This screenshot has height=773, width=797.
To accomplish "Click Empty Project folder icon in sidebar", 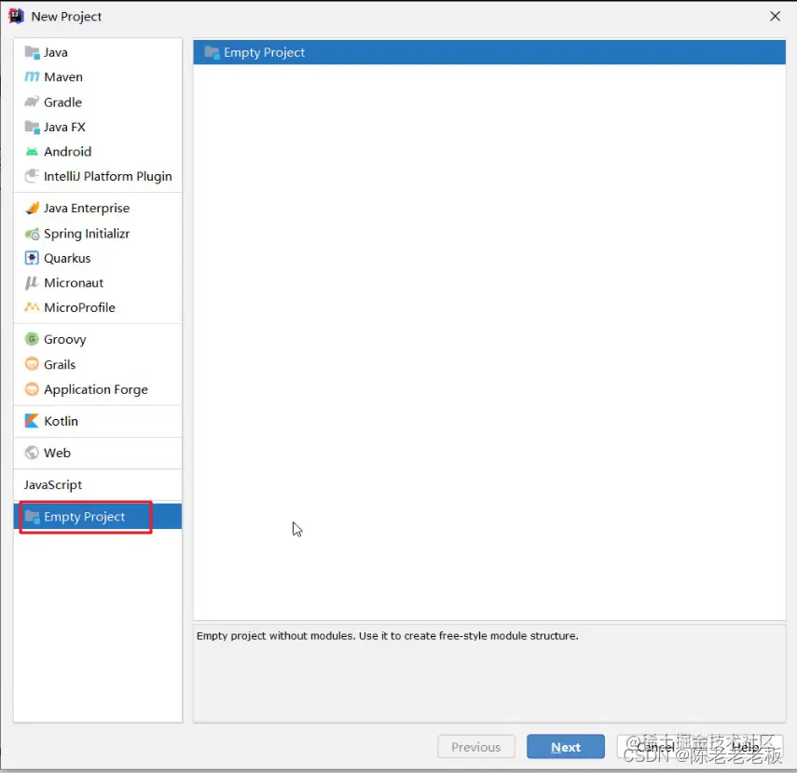I will [32, 517].
